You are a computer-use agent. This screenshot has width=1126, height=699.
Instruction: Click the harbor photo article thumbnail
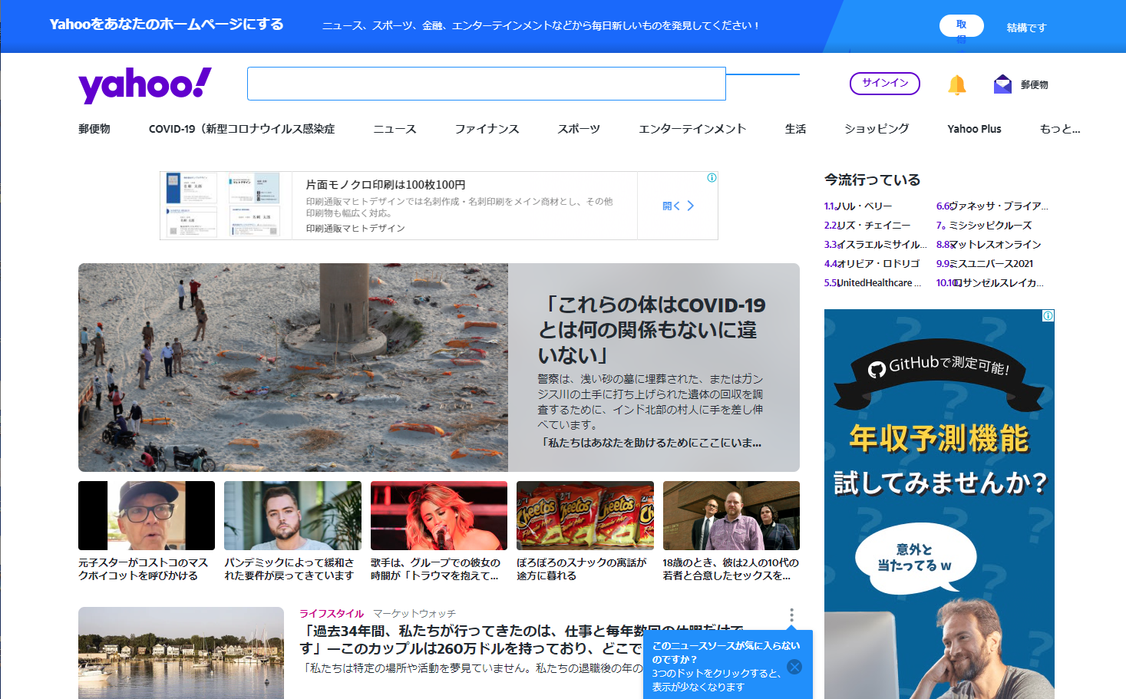(x=181, y=653)
